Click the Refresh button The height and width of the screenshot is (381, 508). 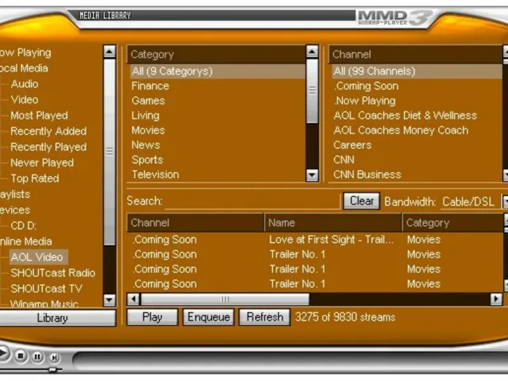(x=265, y=317)
